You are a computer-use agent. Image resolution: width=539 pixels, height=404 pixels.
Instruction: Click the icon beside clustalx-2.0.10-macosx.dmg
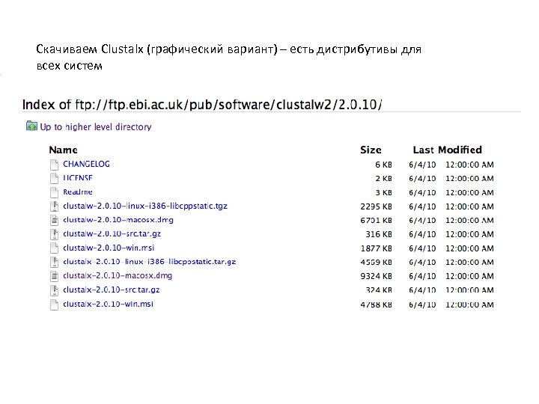click(54, 276)
